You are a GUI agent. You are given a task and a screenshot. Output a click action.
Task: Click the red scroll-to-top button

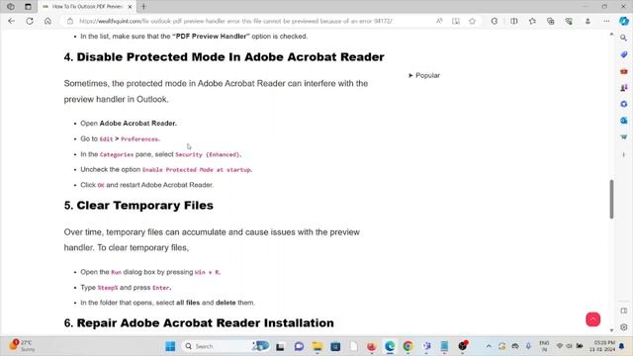point(593,319)
